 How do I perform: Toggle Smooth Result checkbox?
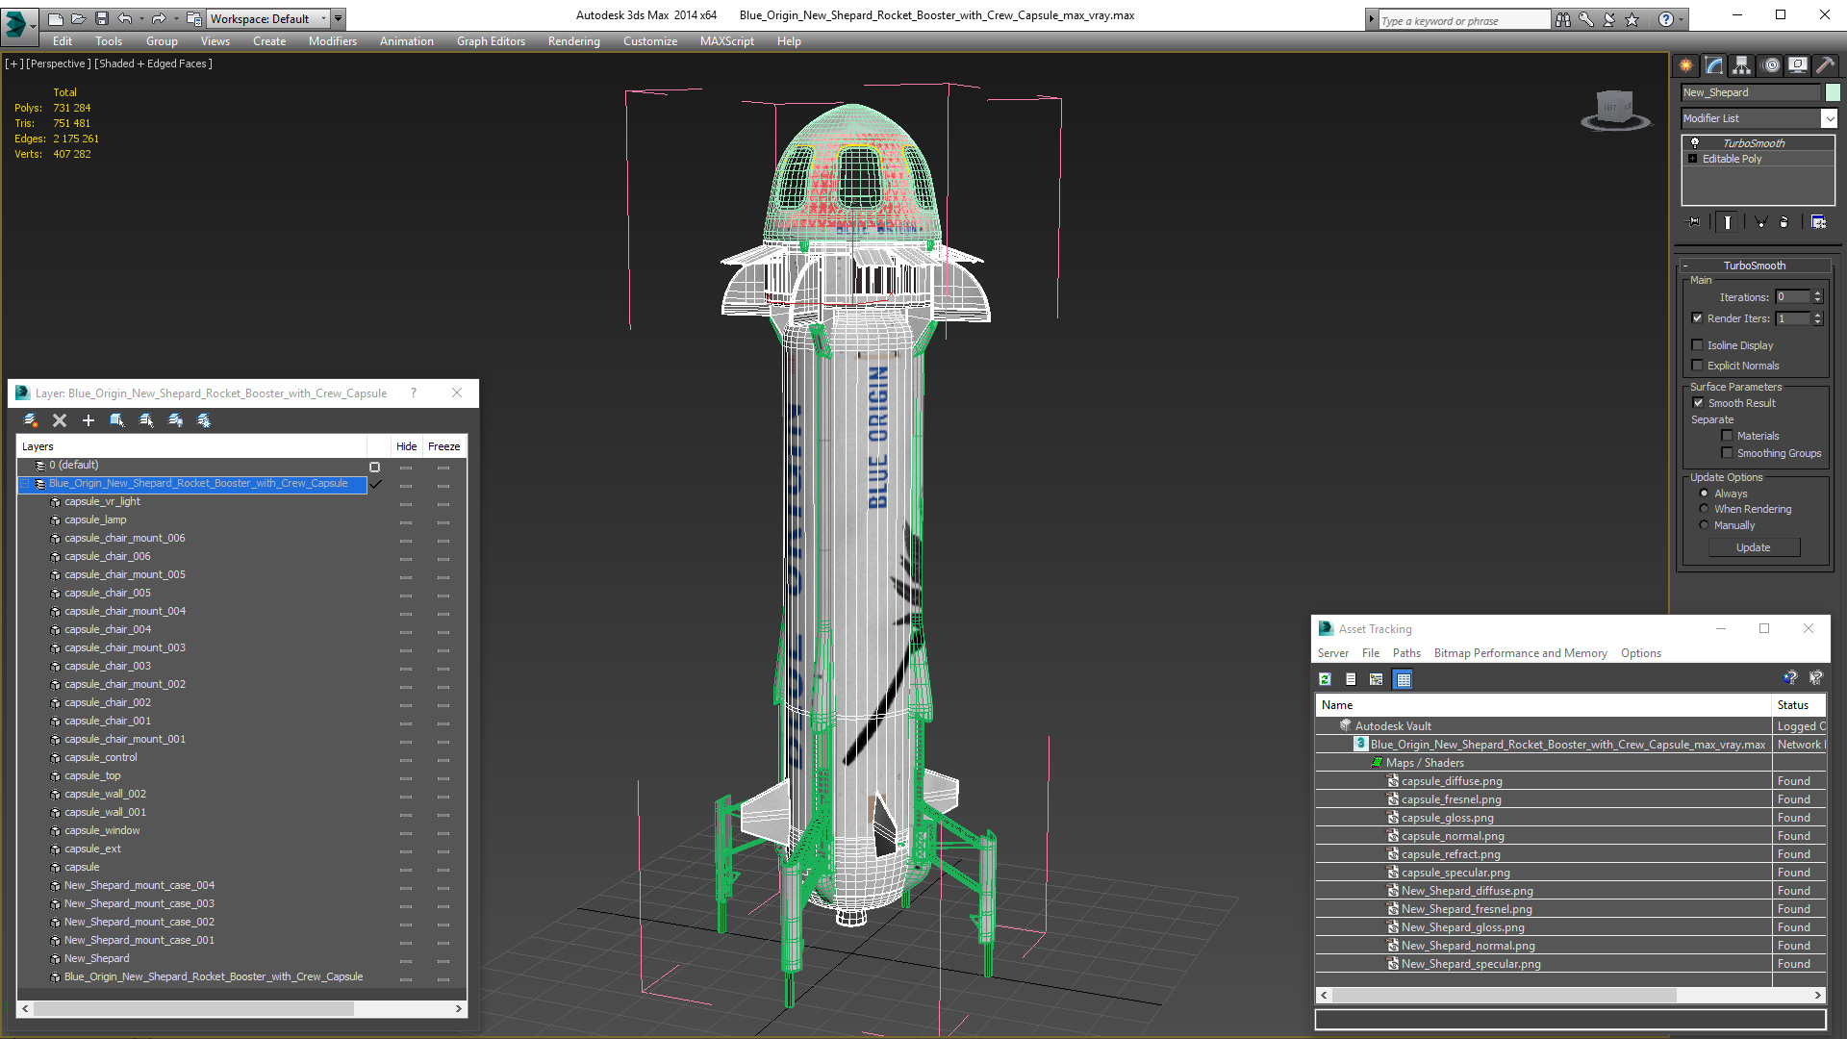click(x=1699, y=403)
